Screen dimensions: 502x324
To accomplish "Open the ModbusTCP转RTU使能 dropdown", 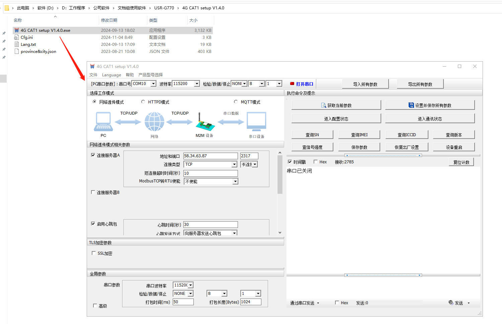I will tap(235, 181).
